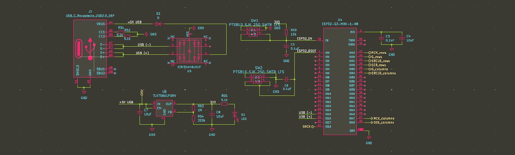Pick the R51 resistor symbol
The image size is (515, 155).
(121, 32)
